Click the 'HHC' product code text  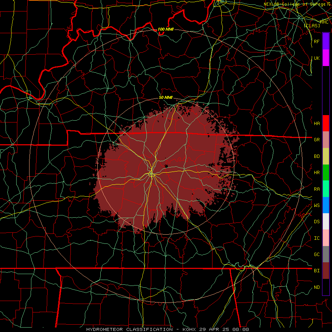click(324, 22)
